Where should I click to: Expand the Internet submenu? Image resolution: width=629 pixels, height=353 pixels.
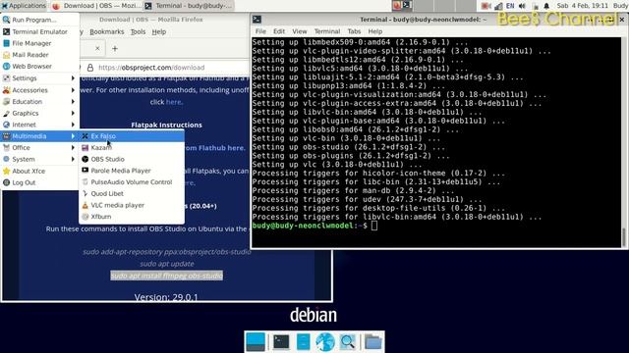pos(39,125)
